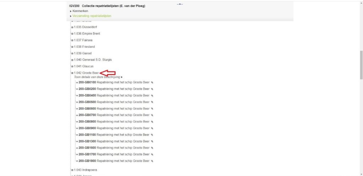Open attachment icon for 200-GB0400
This screenshot has width=363, height=176.
(x=152, y=96)
